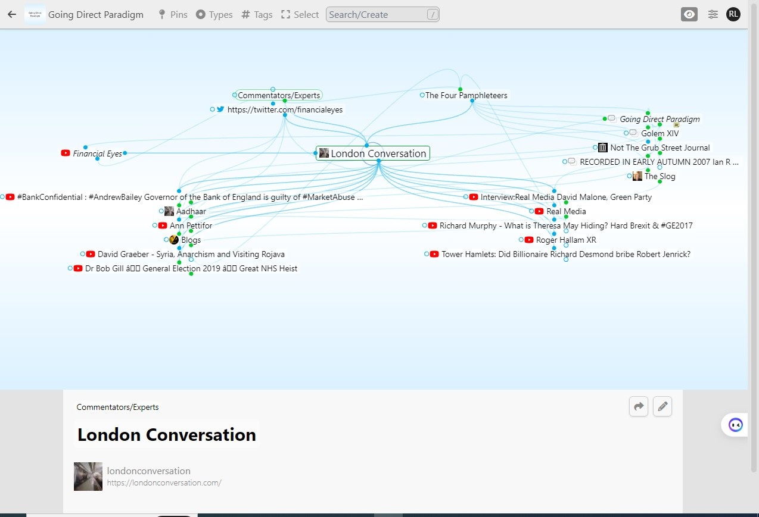Open the Going Direct Paradigm brain thumbnail
This screenshot has height=517, width=759.
(x=35, y=14)
